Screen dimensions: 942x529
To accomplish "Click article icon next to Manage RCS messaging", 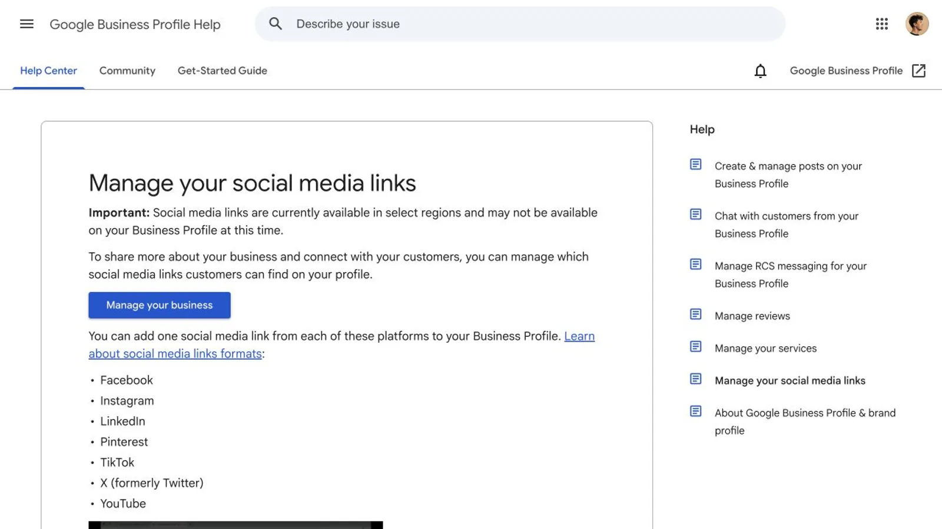I will click(x=695, y=264).
